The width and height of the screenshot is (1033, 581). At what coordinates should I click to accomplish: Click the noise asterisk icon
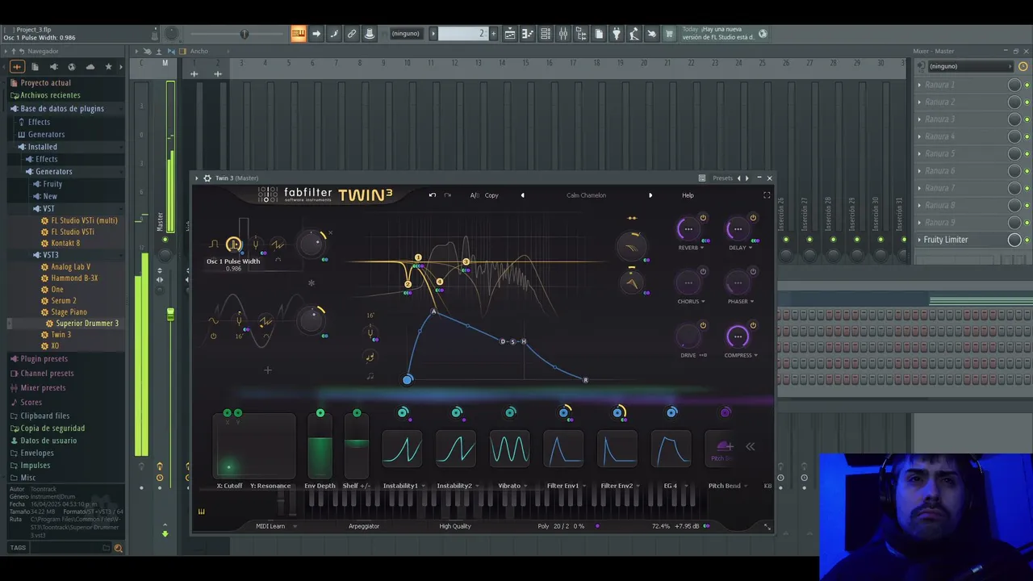pyautogui.click(x=312, y=283)
